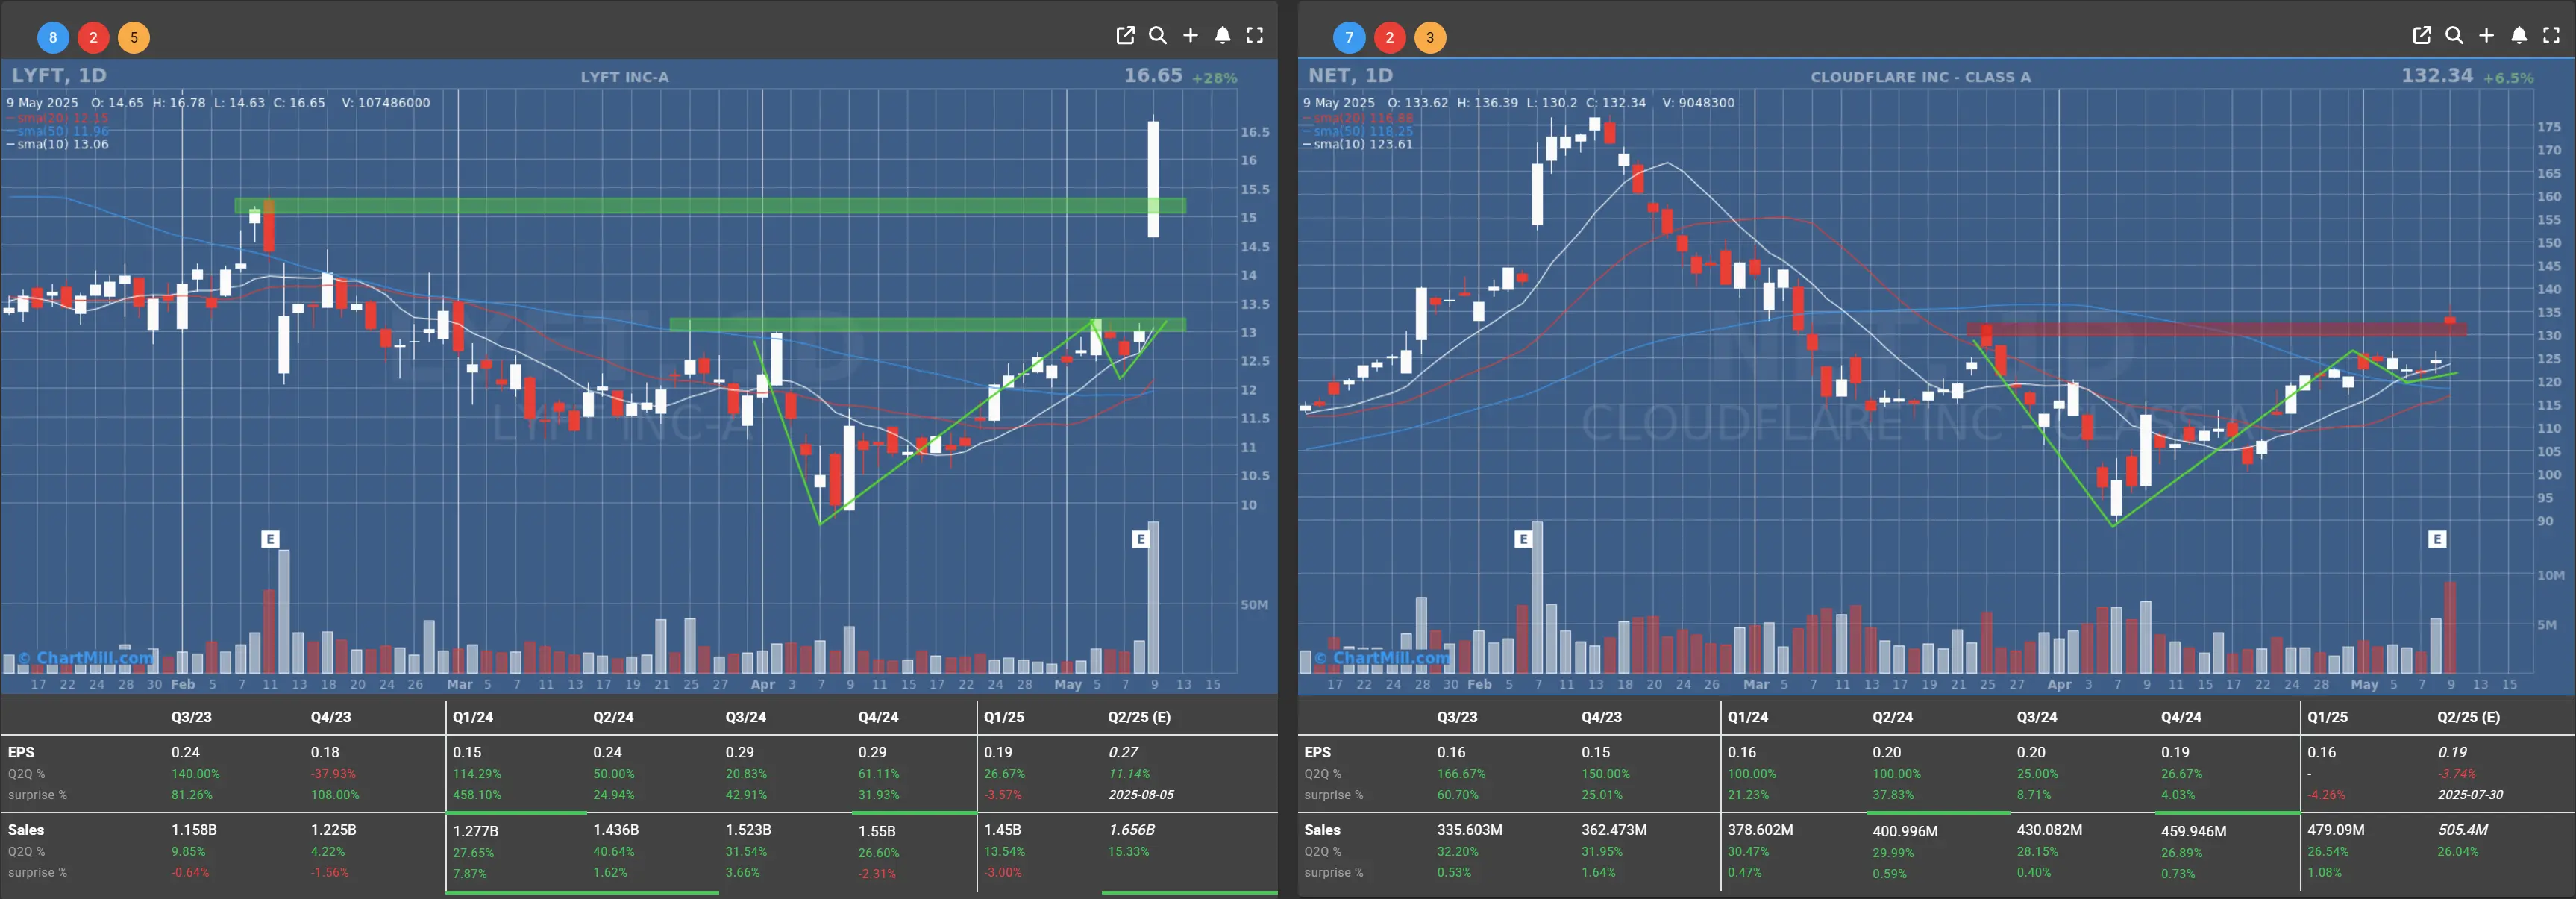Click the plus icon on LYFT chart
The height and width of the screenshot is (899, 2576).
coord(1190,36)
